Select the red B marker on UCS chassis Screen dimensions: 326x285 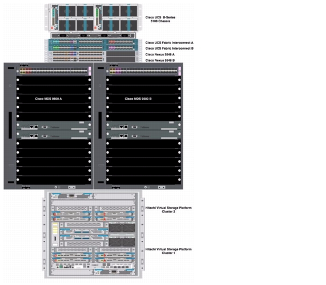(x=95, y=28)
